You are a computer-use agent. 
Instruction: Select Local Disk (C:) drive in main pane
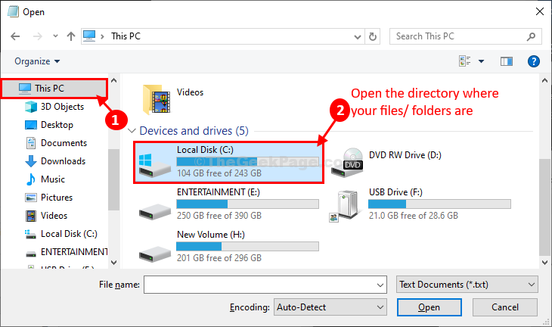(228, 163)
